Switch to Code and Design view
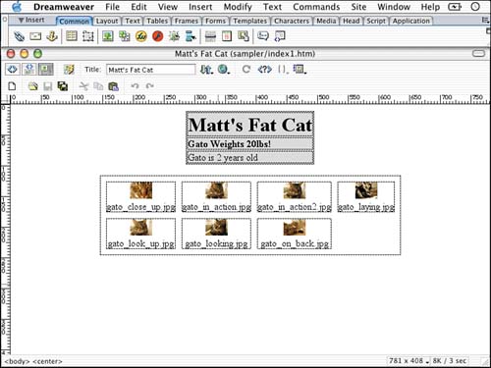Image resolution: width=491 pixels, height=368 pixels. coord(29,70)
